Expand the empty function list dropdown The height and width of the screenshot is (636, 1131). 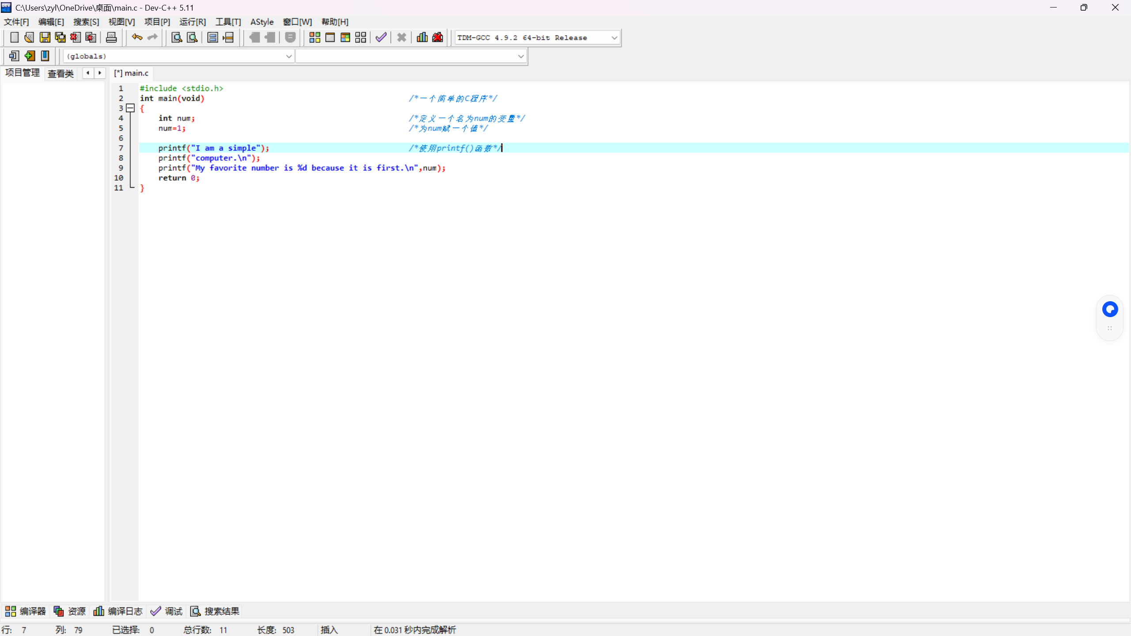pyautogui.click(x=520, y=57)
